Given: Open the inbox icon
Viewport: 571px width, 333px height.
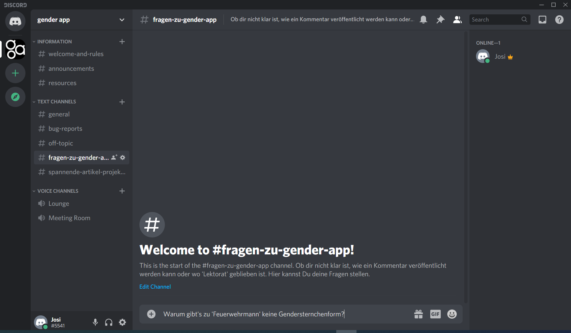Looking at the screenshot, I should click(542, 20).
